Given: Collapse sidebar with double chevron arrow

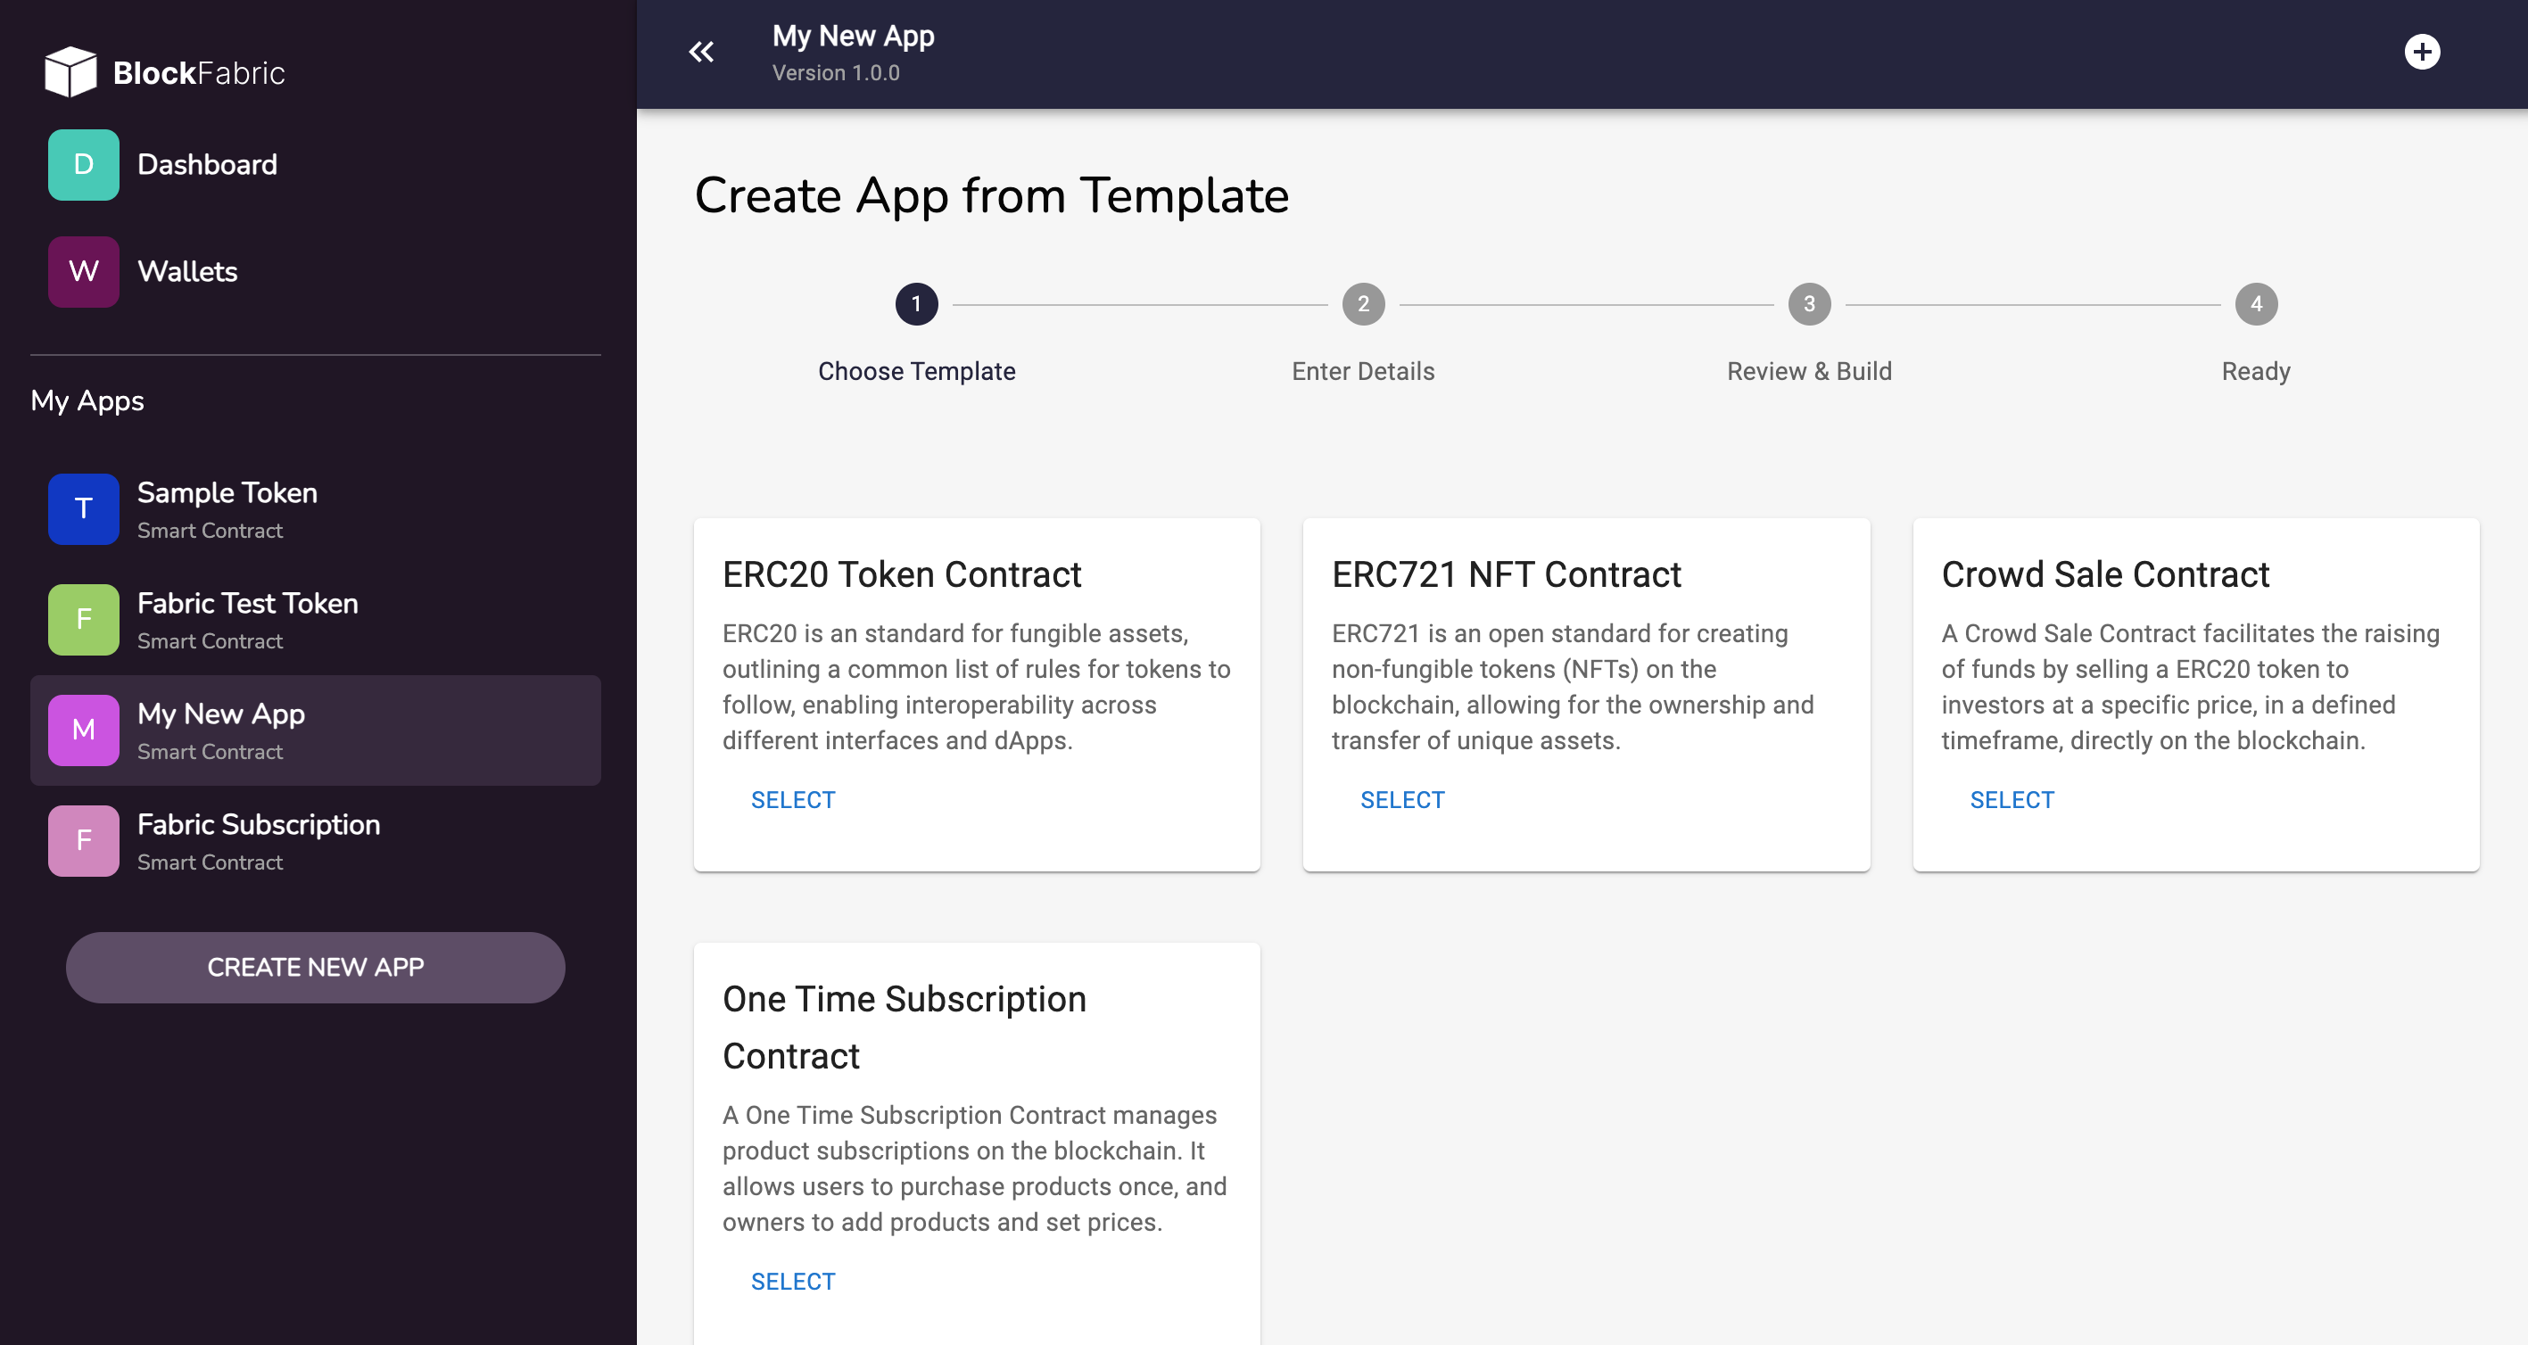Looking at the screenshot, I should [701, 52].
